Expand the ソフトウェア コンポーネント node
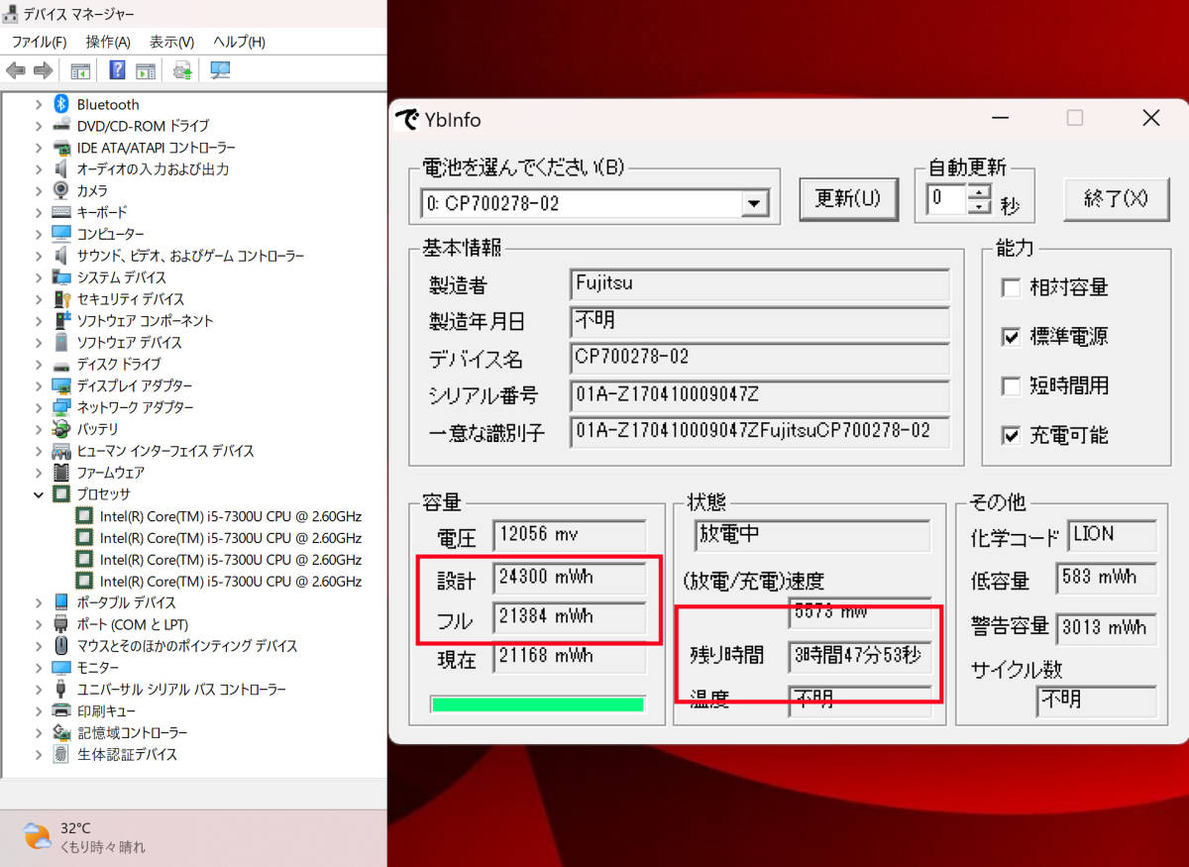1189x867 pixels. coord(39,320)
